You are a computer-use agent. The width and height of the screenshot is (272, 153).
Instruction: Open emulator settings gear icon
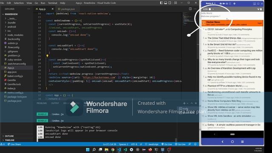pos(234,3)
